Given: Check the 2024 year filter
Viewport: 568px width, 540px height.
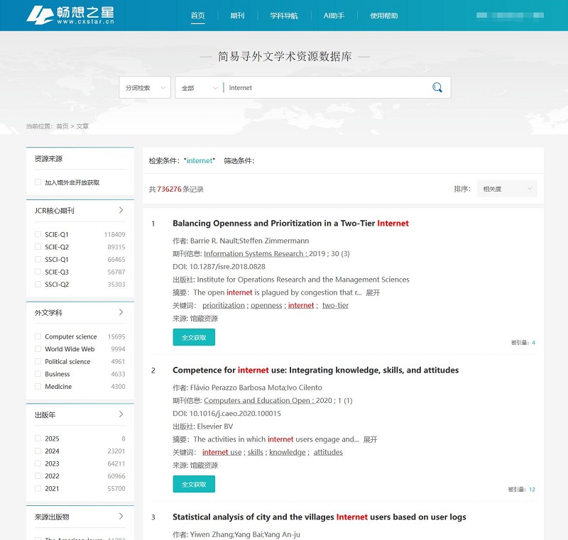Looking at the screenshot, I should (x=38, y=451).
